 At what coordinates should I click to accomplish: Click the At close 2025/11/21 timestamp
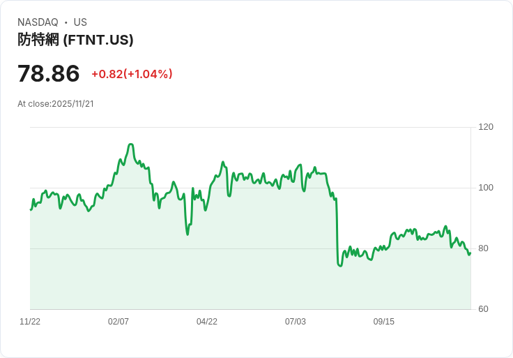point(56,104)
